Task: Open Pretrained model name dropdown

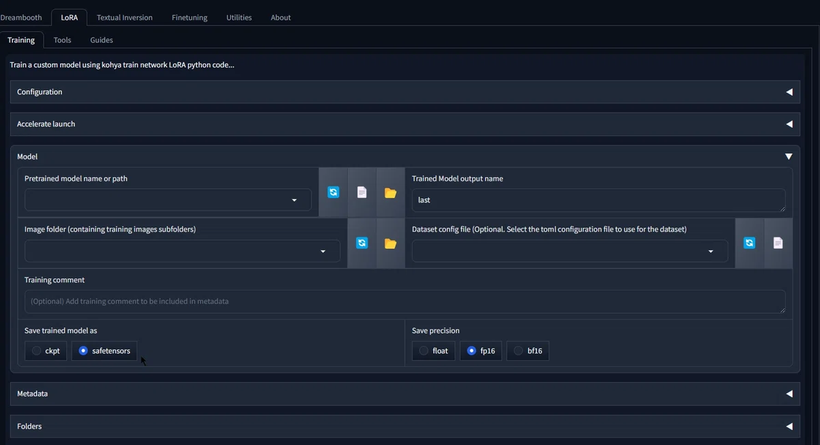Action: 168,200
